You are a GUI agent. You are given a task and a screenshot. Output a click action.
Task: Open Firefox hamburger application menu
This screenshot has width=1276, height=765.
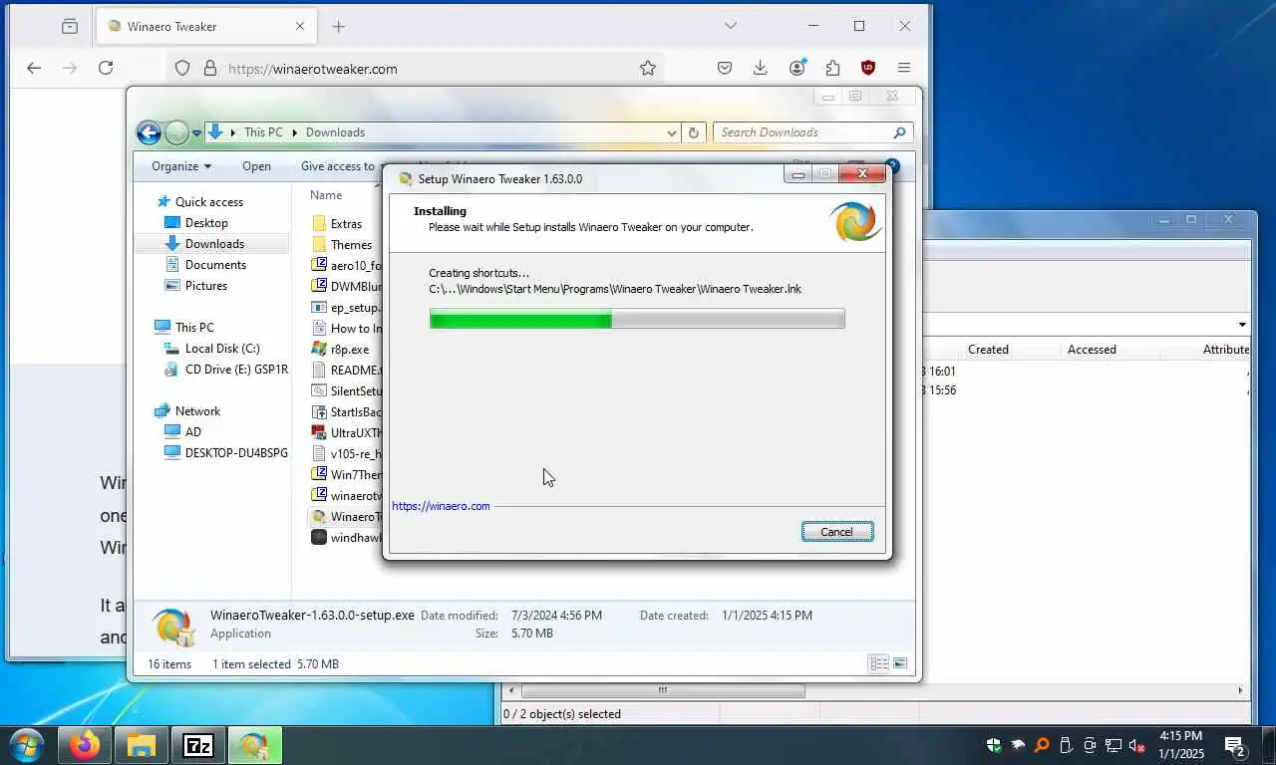click(904, 69)
